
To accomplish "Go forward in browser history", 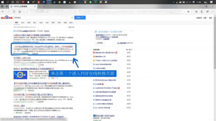I will tap(8, 12).
